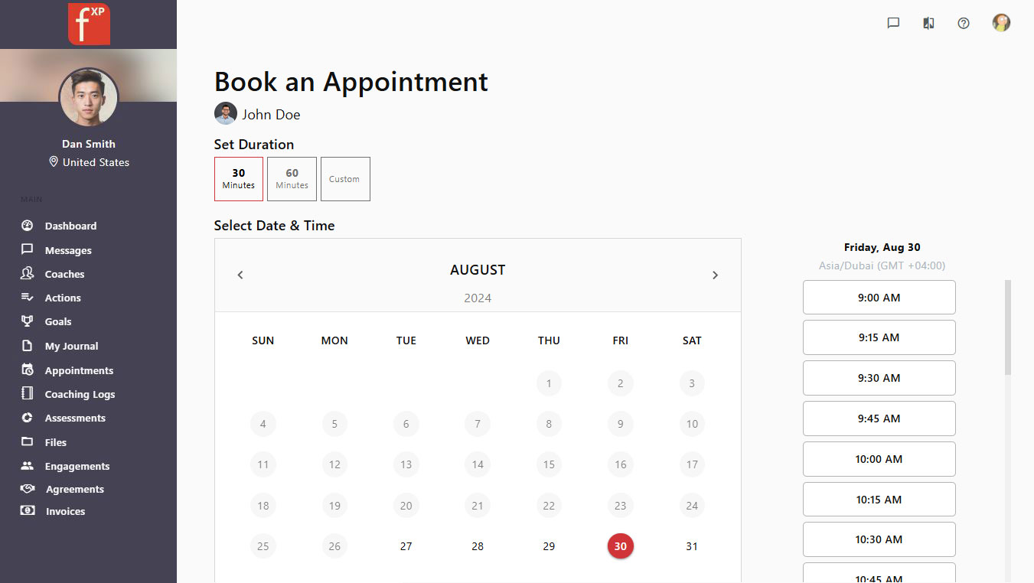Image resolution: width=1034 pixels, height=583 pixels.
Task: Open the user avatar menu top right
Action: tap(1001, 23)
